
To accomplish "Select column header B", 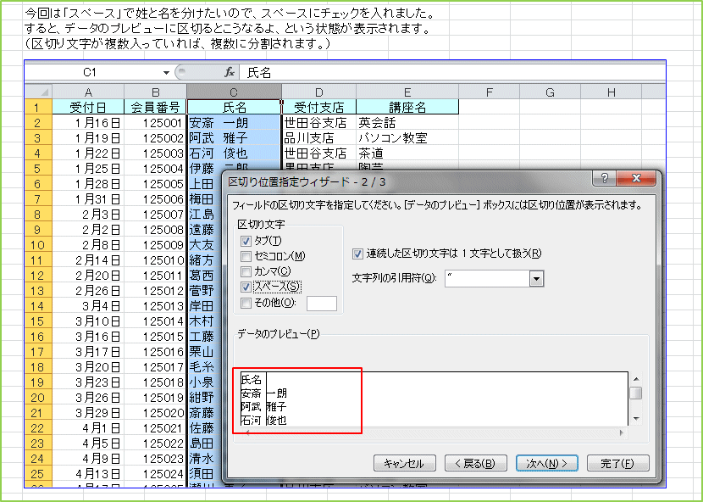I will (x=156, y=92).
